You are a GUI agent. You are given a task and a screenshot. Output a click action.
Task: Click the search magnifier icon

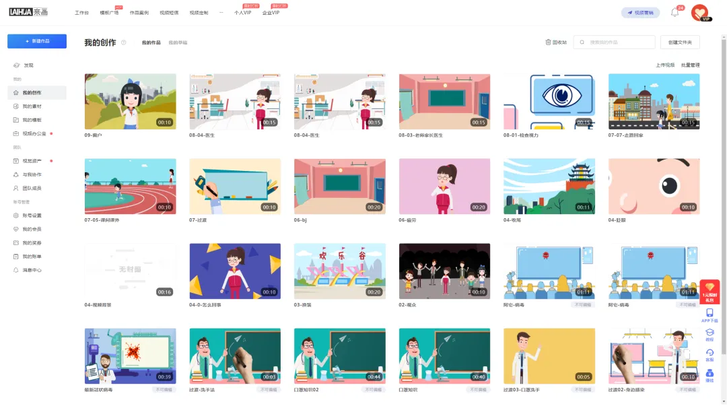click(x=582, y=42)
